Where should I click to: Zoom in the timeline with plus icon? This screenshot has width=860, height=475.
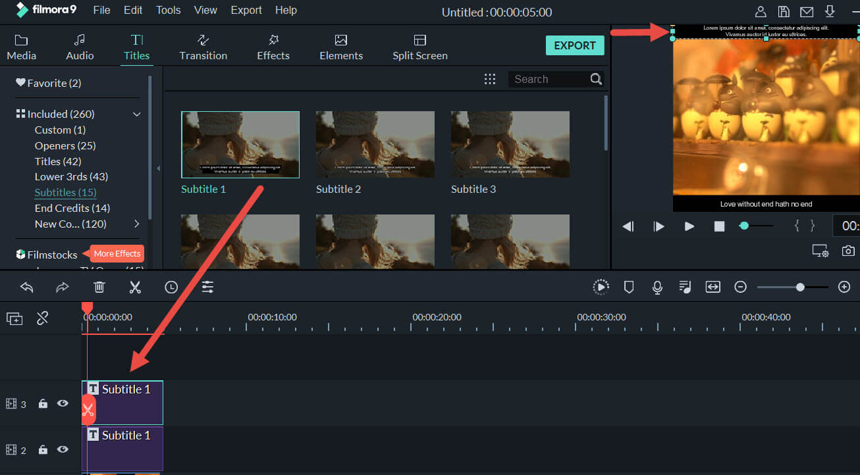844,287
